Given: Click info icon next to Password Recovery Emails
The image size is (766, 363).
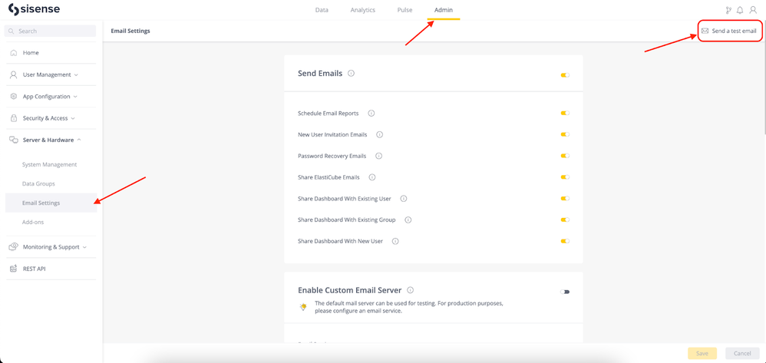Looking at the screenshot, I should [x=378, y=156].
